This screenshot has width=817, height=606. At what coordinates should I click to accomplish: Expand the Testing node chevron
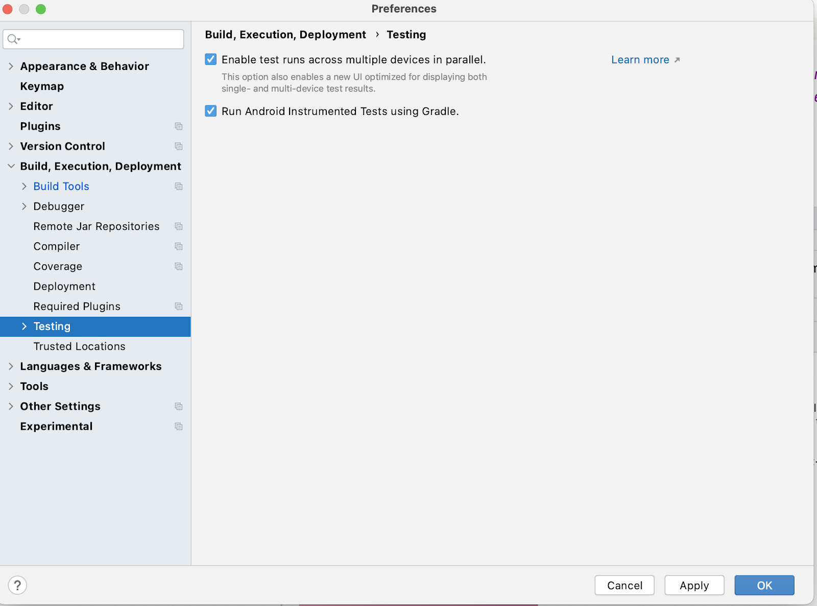pyautogui.click(x=24, y=327)
